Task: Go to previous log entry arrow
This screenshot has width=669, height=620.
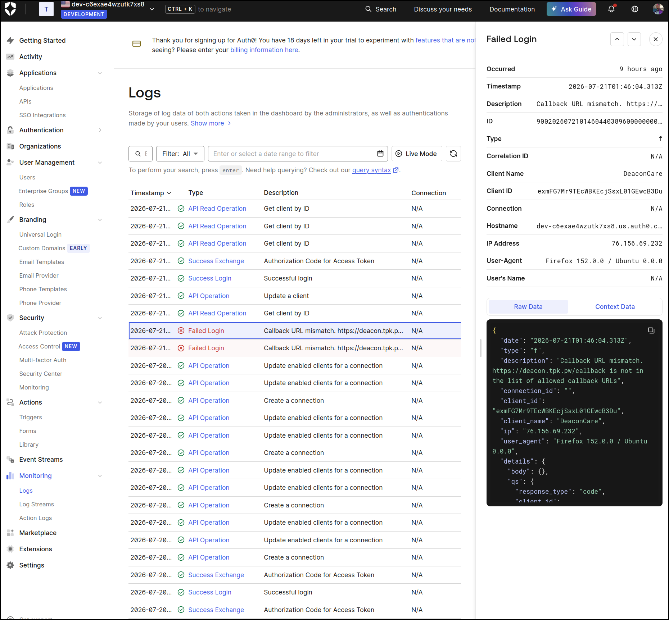Action: tap(617, 39)
